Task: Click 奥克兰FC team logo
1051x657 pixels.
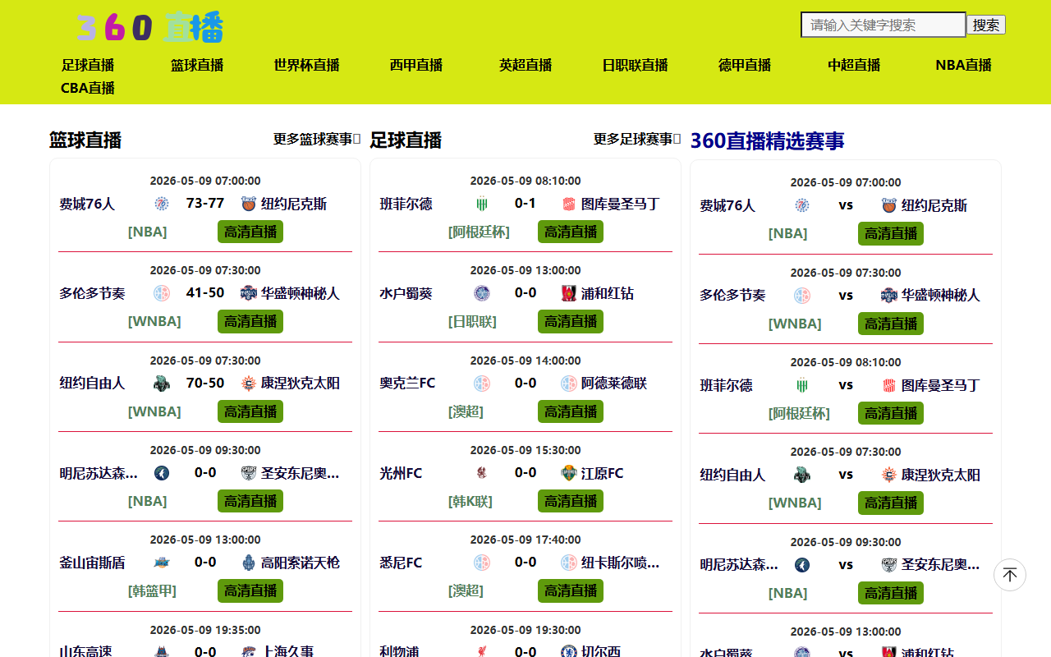Action: click(482, 383)
